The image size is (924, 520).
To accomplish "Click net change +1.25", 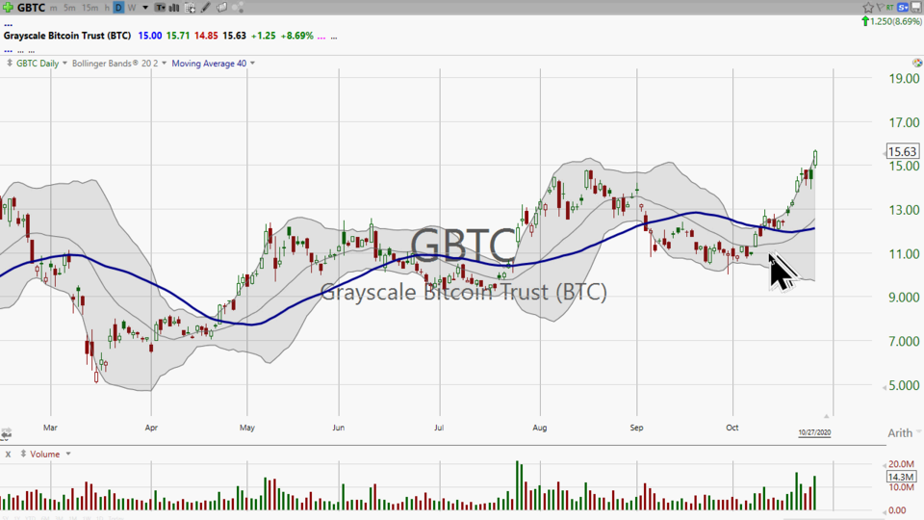I will point(263,36).
